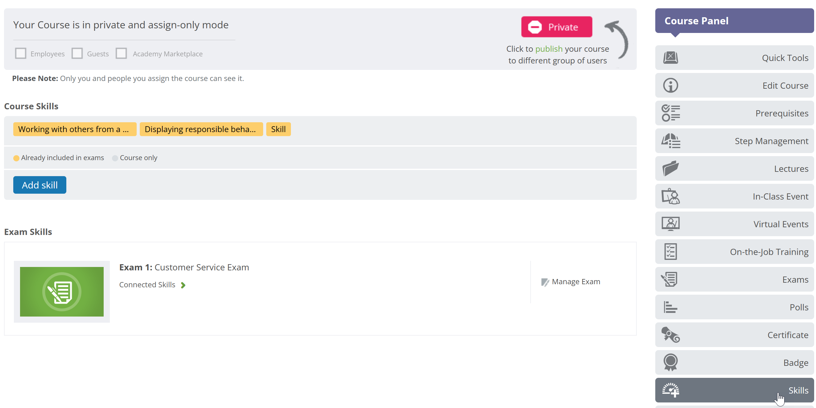
Task: Open Exams menu item
Action: (734, 279)
